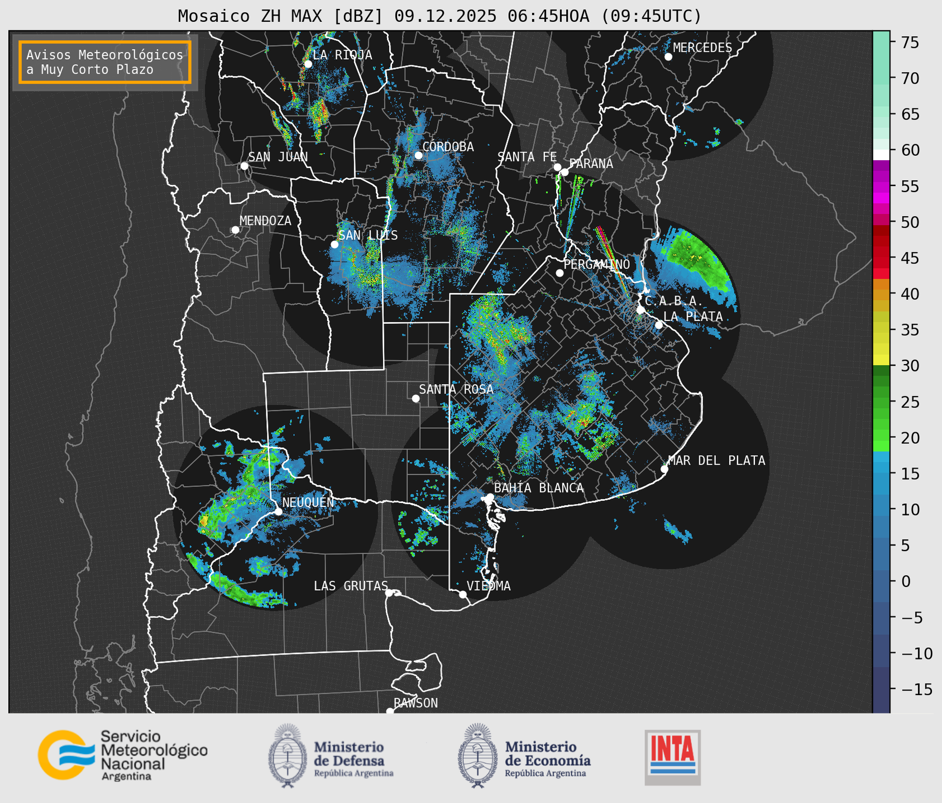The width and height of the screenshot is (942, 803).
Task: Click the white 60 dBZ band on colorbar
Action: tap(881, 154)
